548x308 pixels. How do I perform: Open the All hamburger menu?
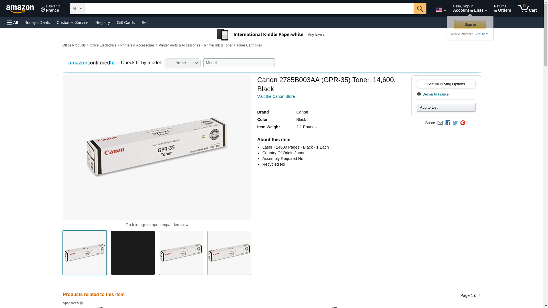pos(13,23)
